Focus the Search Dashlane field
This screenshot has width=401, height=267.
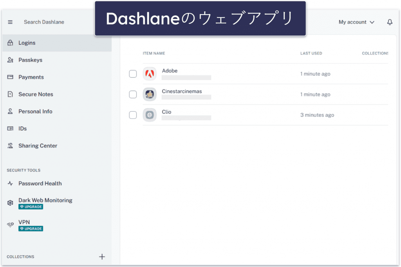coord(44,22)
